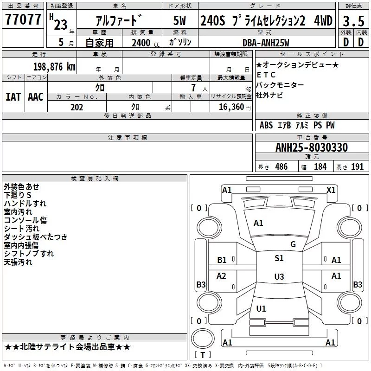Click the 内装 interior grade header

click(361, 32)
